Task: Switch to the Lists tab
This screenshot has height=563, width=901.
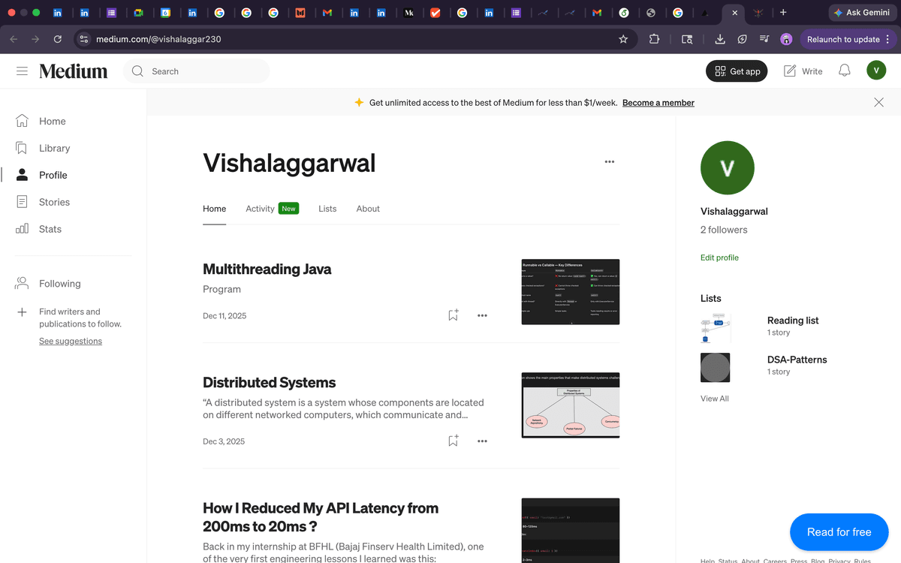Action: (x=327, y=209)
